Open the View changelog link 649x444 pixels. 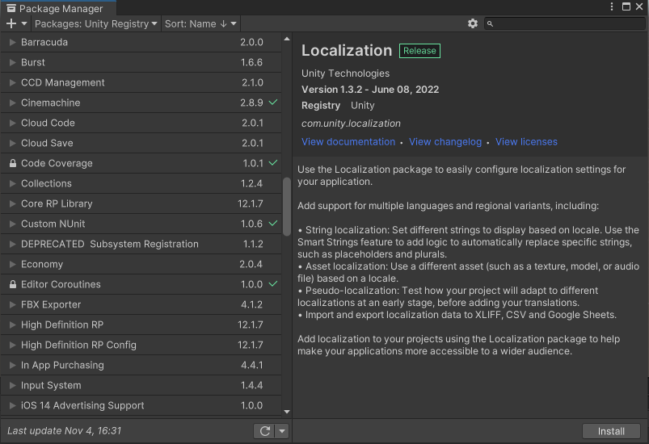(445, 142)
